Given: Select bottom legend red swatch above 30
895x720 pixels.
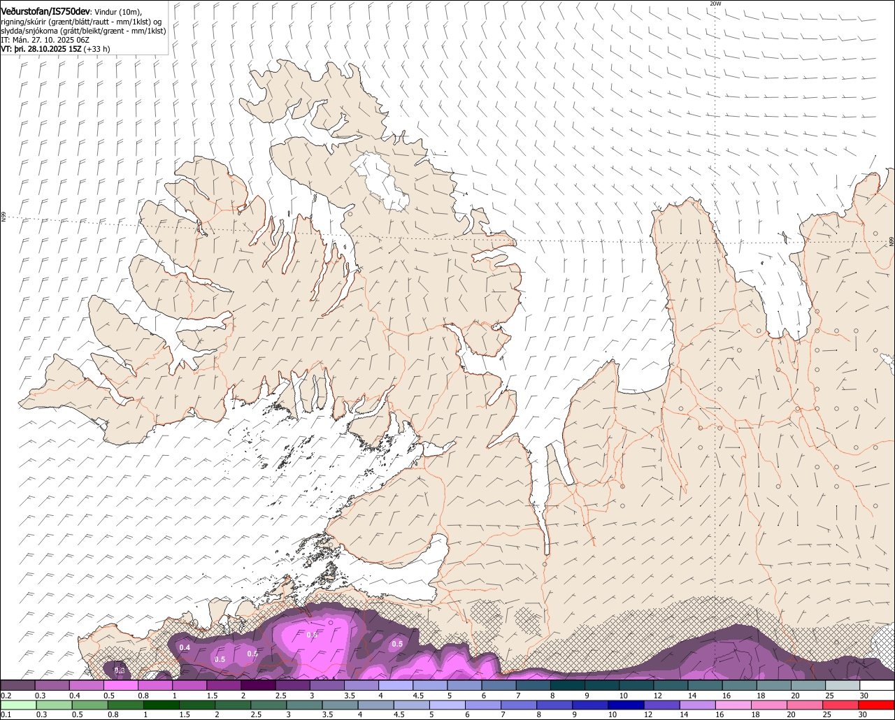Looking at the screenshot, I should pos(876,705).
